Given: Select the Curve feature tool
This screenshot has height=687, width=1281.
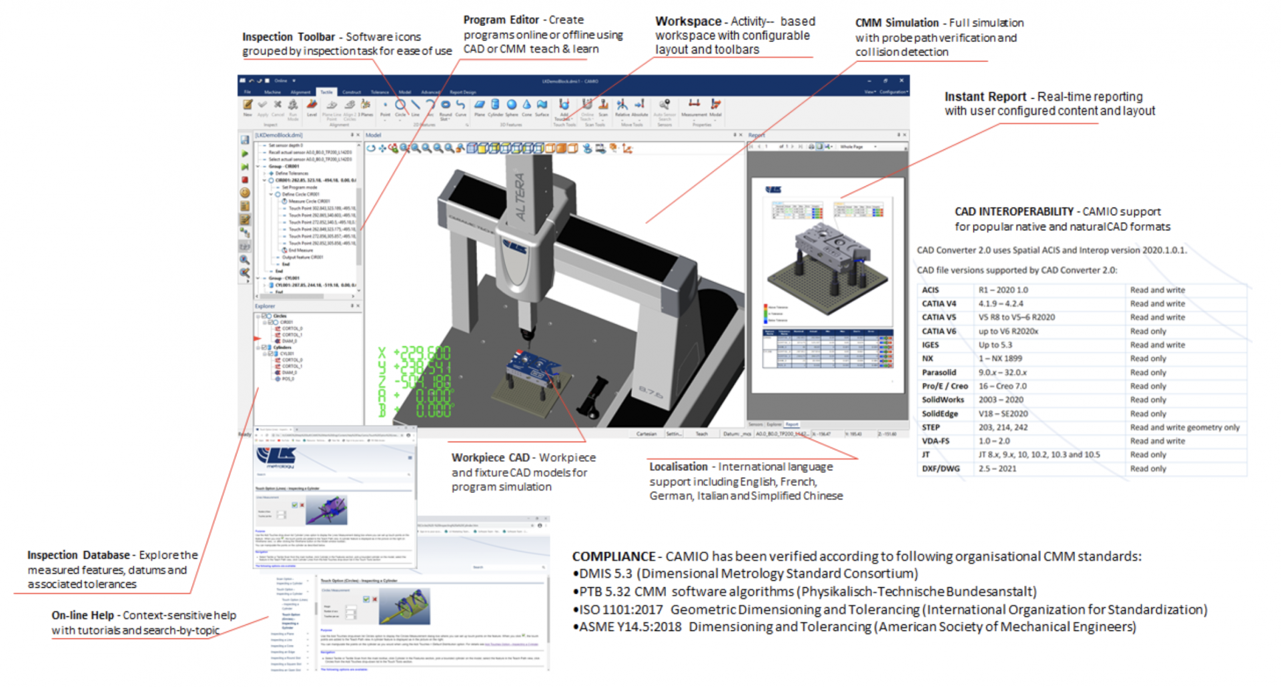Looking at the screenshot, I should [460, 107].
